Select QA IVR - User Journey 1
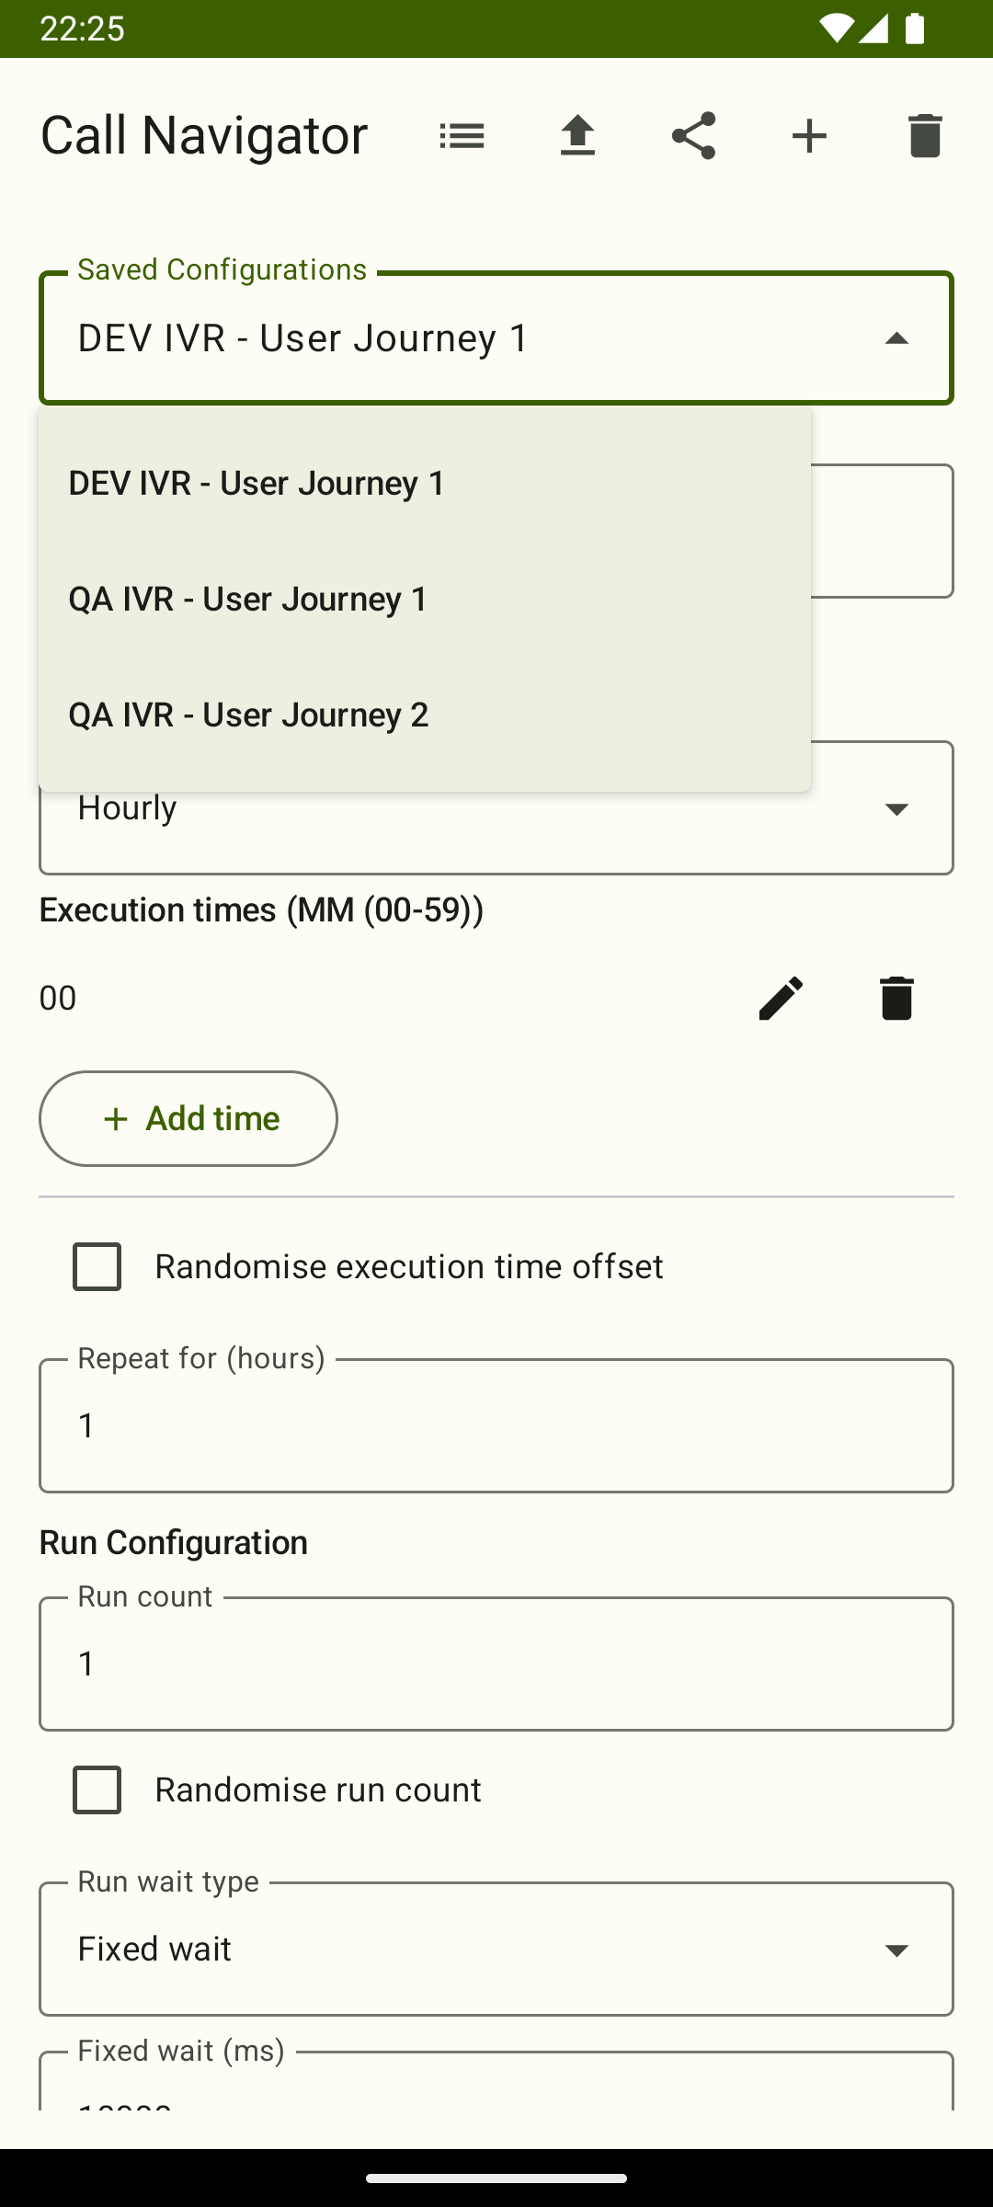 click(246, 598)
